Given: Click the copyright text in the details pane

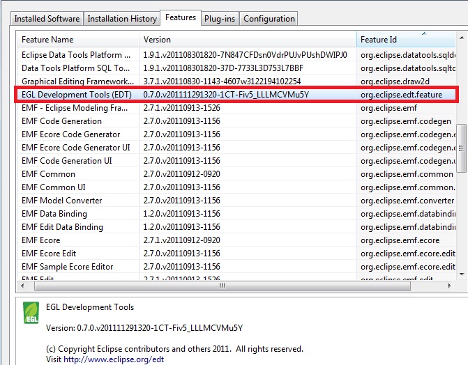Looking at the screenshot, I should pyautogui.click(x=174, y=349).
